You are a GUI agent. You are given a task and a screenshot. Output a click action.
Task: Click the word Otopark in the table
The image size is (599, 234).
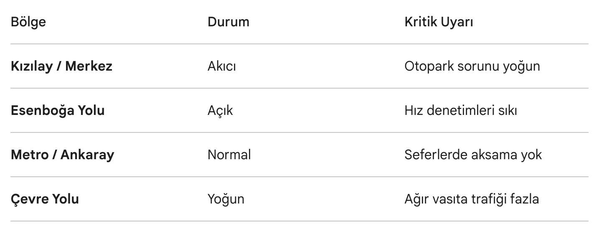pyautogui.click(x=423, y=66)
